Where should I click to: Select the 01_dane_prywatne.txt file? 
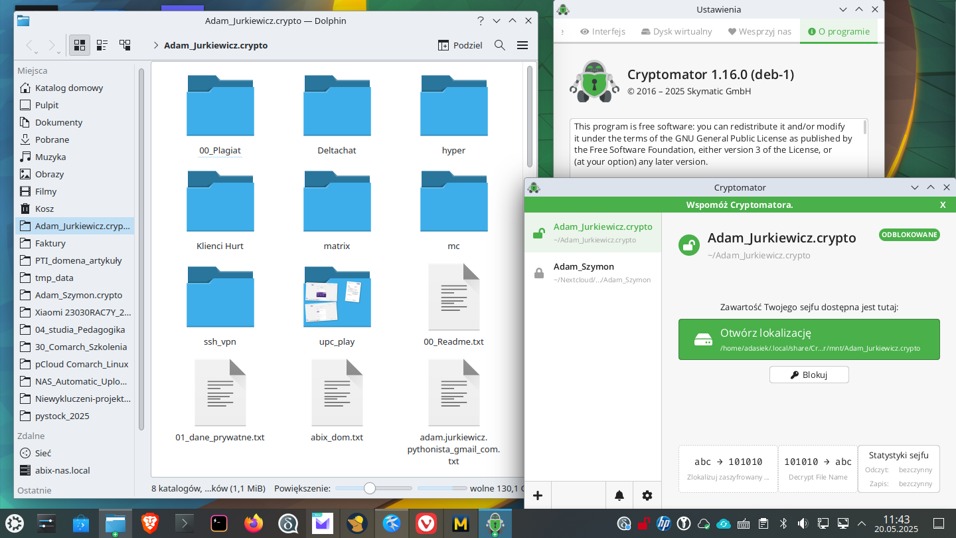[220, 402]
